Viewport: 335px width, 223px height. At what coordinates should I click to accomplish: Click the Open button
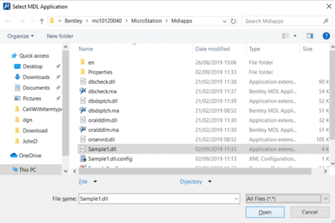[x=265, y=212]
